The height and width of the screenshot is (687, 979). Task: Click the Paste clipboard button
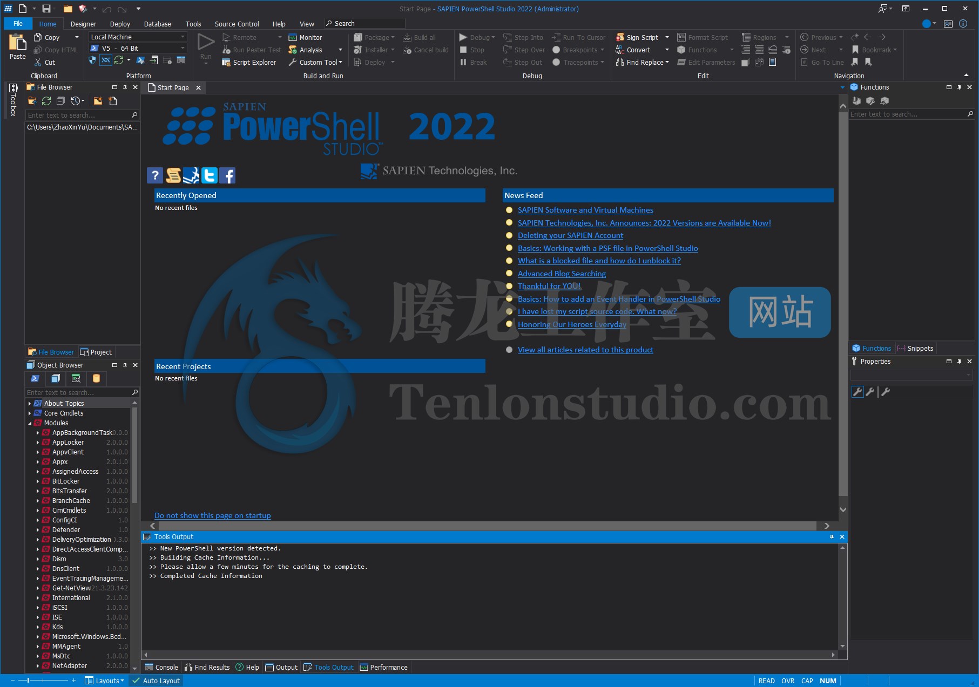click(x=17, y=46)
